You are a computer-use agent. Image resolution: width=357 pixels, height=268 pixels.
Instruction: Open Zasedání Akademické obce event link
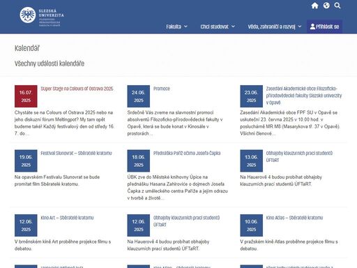tap(304, 96)
